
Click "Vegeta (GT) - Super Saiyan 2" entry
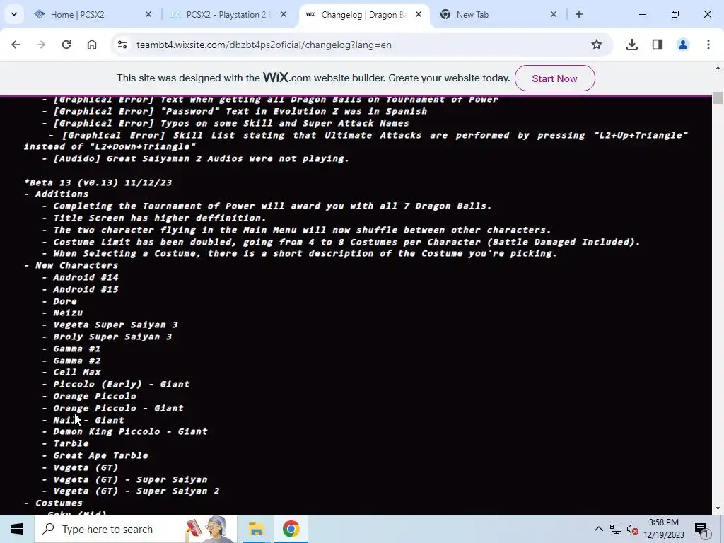point(136,491)
